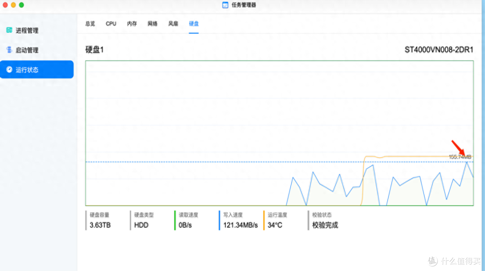
Task: Click the 硬盘1 heading
Action: click(x=94, y=49)
